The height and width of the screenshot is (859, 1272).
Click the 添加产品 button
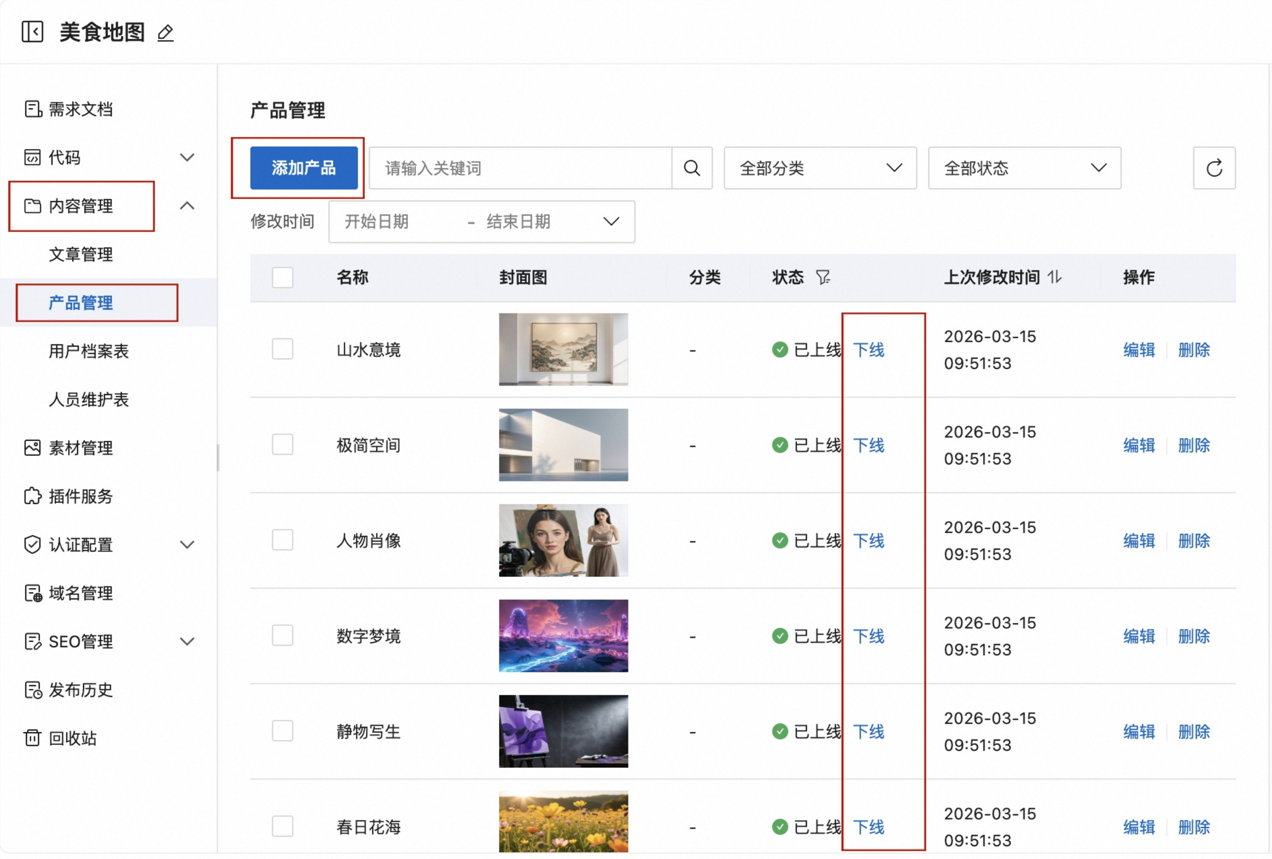[x=304, y=168]
